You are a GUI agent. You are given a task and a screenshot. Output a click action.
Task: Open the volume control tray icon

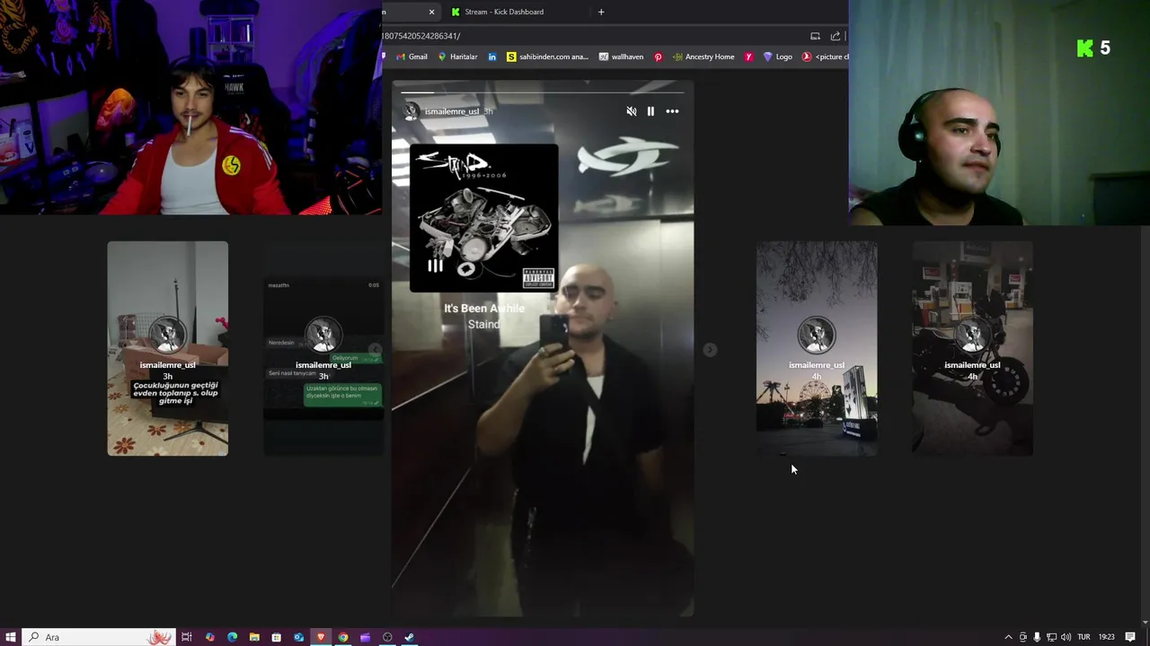(1066, 637)
